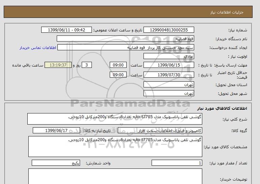Select the public announcement date field 1399/06/11 - 09:42

pos(66,30)
